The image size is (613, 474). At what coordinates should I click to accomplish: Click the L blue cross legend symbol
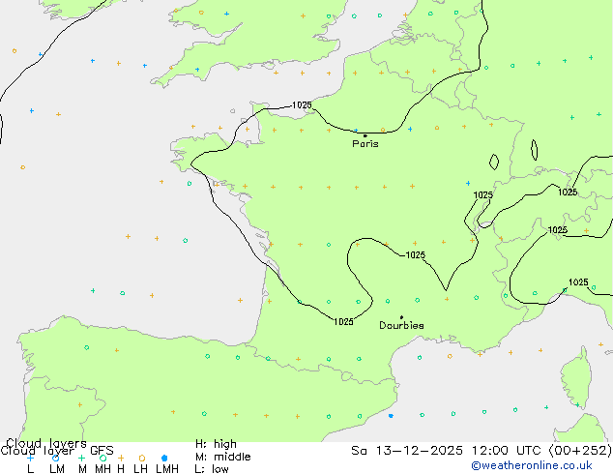pyautogui.click(x=30, y=458)
